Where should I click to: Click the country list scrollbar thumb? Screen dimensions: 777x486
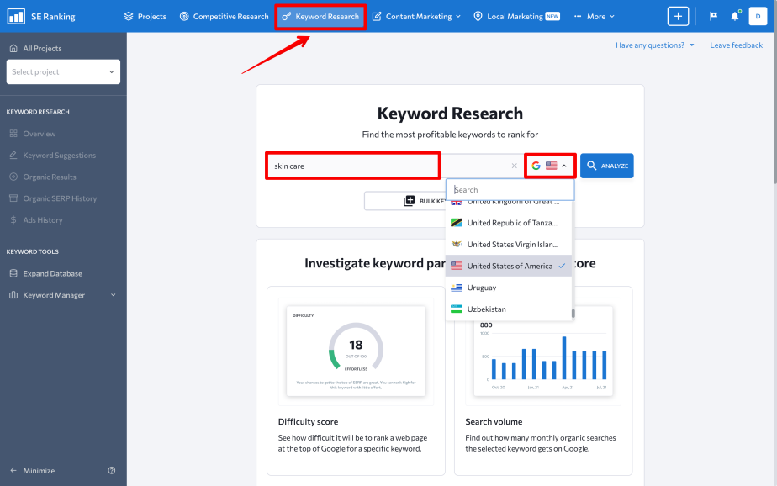(x=573, y=314)
